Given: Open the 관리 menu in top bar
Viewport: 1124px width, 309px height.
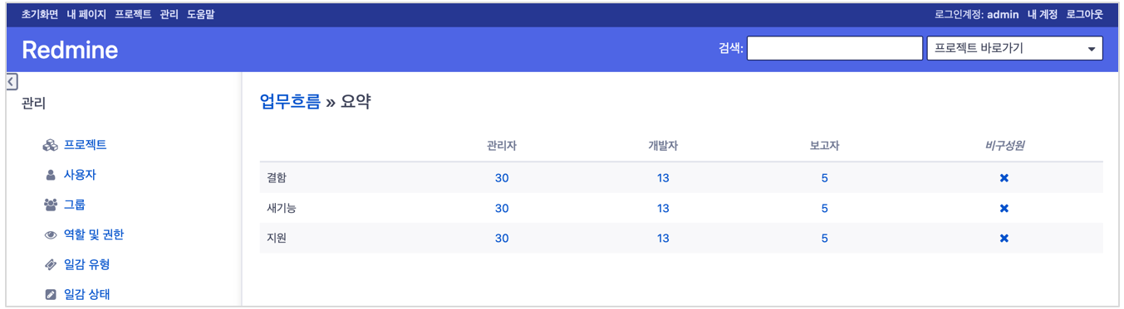Looking at the screenshot, I should (169, 14).
